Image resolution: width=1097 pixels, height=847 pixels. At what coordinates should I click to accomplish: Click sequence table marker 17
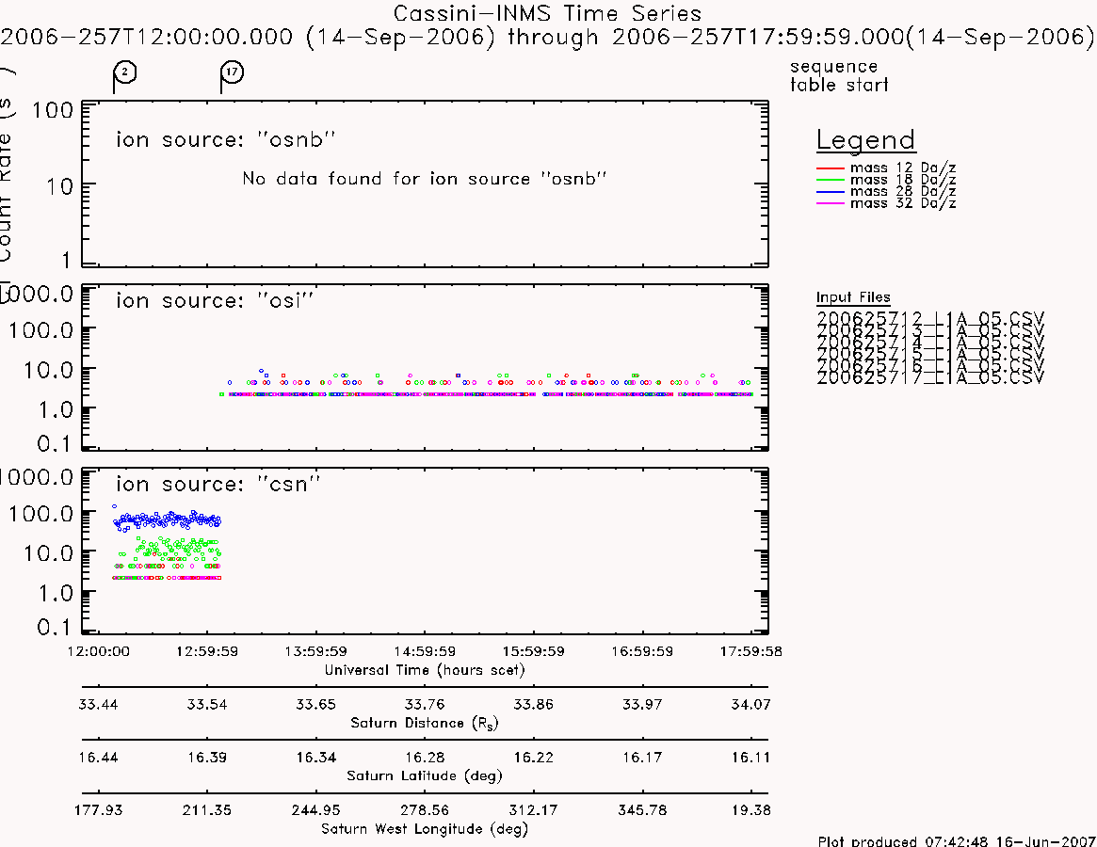[x=233, y=72]
